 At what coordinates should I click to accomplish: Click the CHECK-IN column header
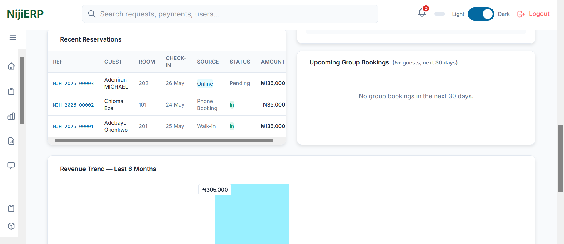[176, 62]
